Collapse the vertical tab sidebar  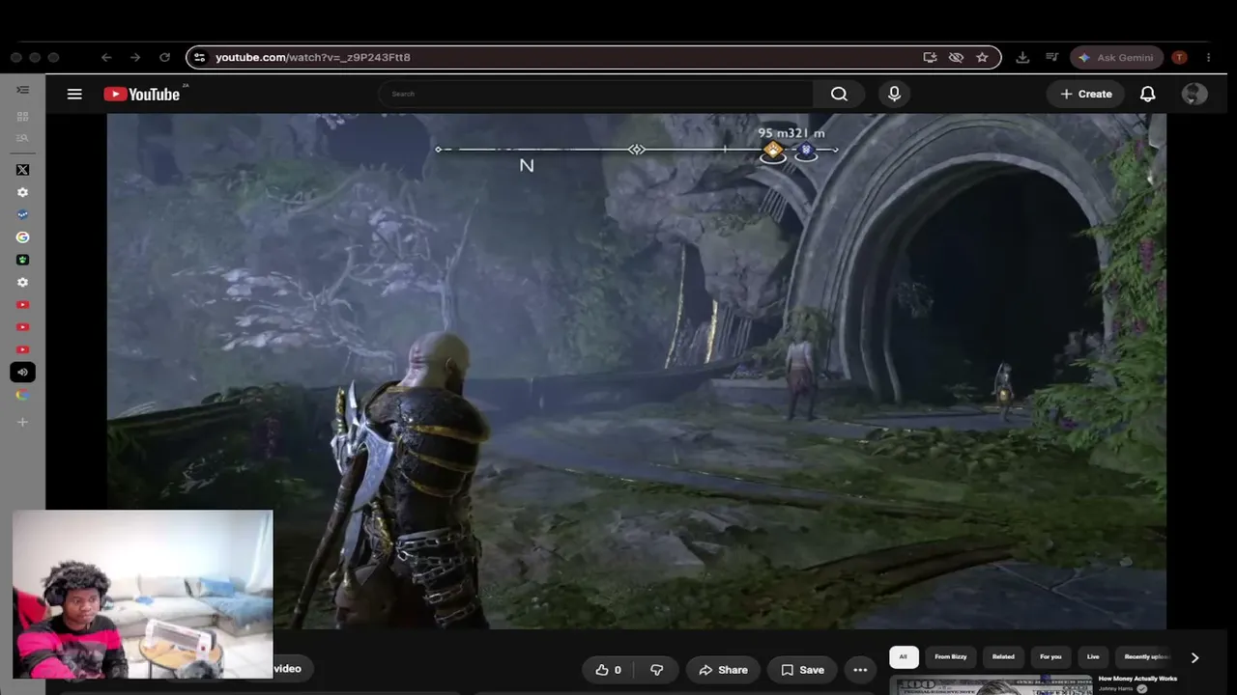(22, 90)
